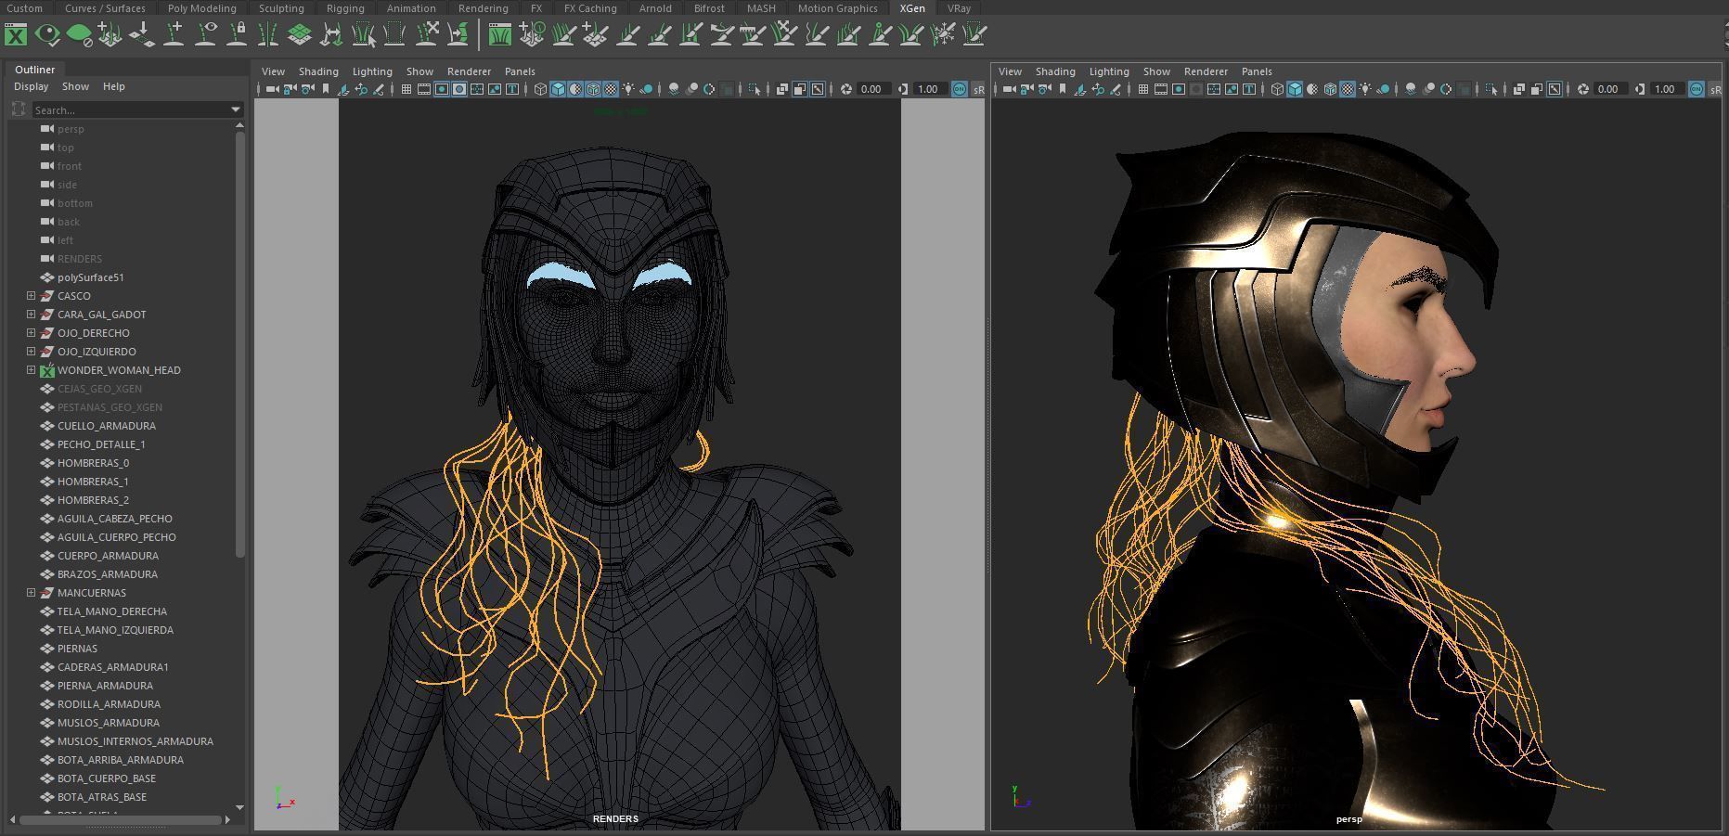Toggle the film gate icon in RENDERS viewport
Image resolution: width=1729 pixels, height=836 pixels.
click(423, 89)
